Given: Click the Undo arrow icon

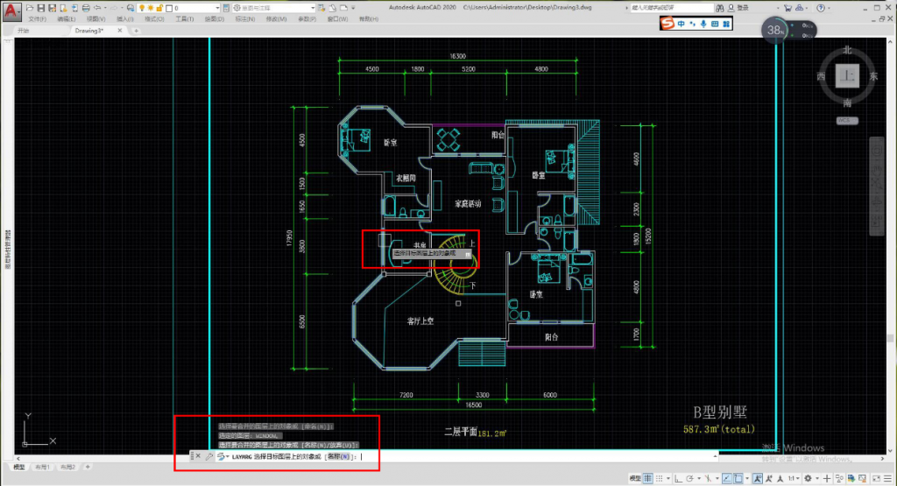Looking at the screenshot, I should point(97,8).
